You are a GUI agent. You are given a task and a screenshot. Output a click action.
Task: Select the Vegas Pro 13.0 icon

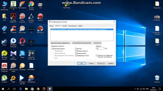coord(31,55)
